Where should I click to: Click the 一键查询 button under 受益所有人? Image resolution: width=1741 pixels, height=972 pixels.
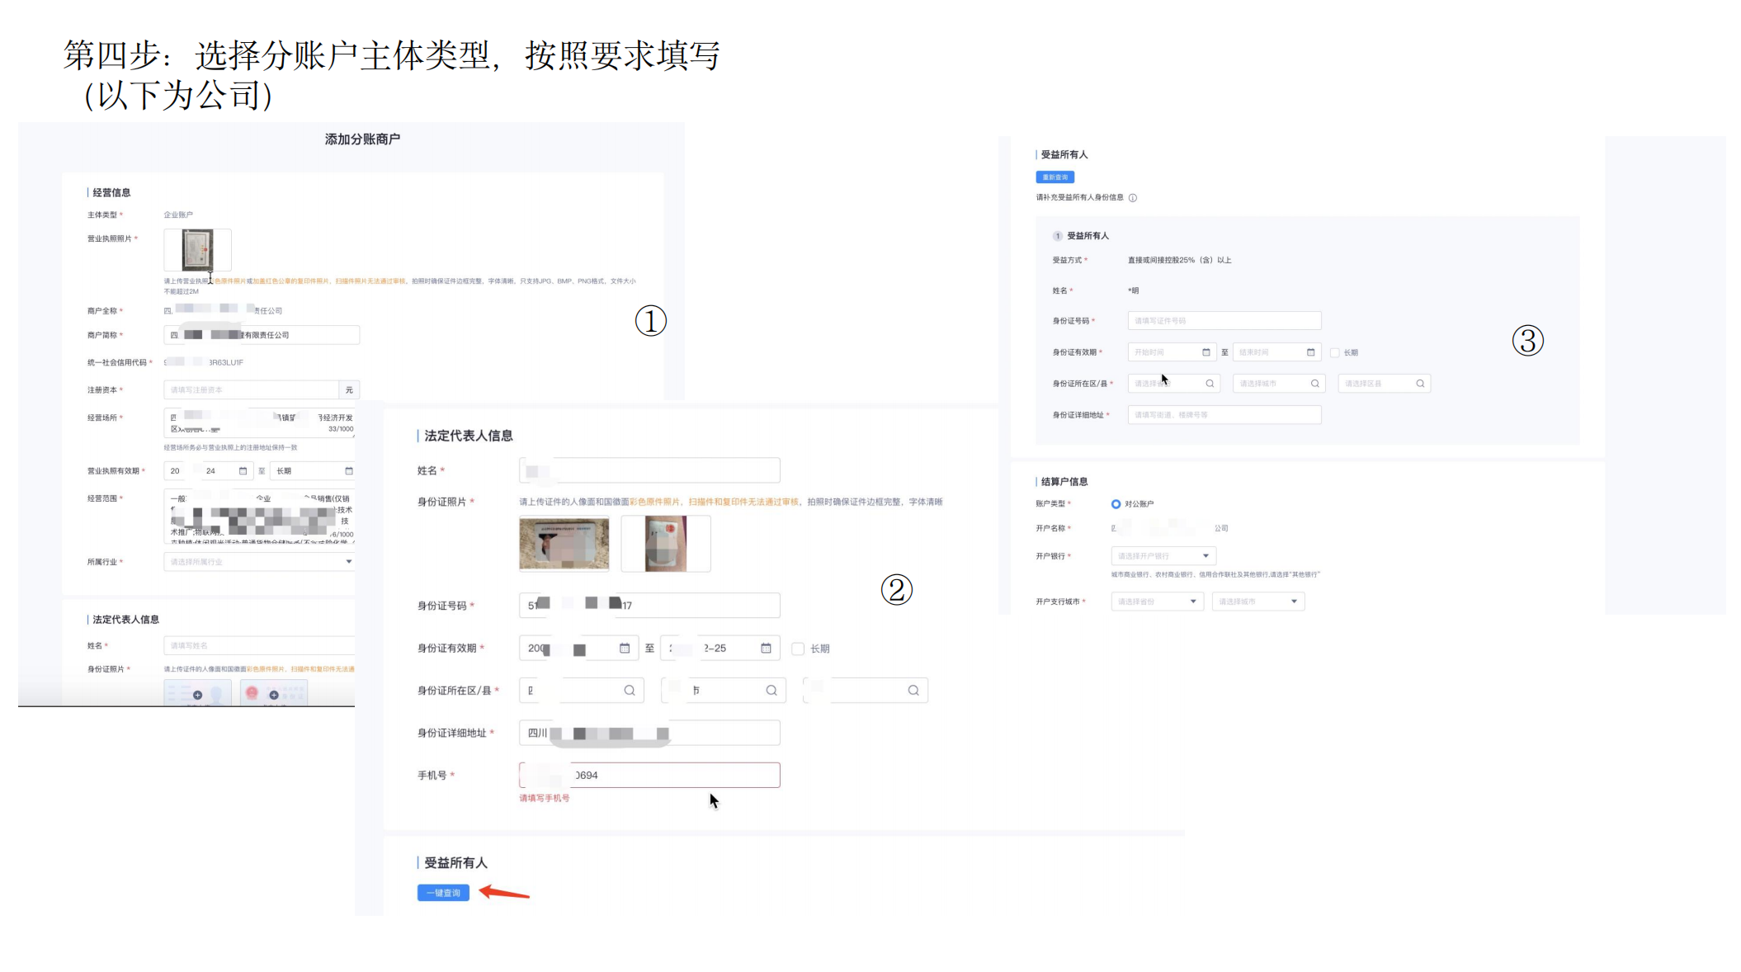point(443,893)
